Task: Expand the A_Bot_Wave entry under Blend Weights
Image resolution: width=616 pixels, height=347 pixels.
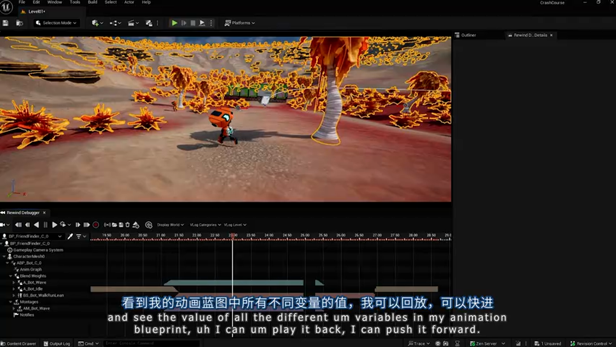Action: (14, 282)
